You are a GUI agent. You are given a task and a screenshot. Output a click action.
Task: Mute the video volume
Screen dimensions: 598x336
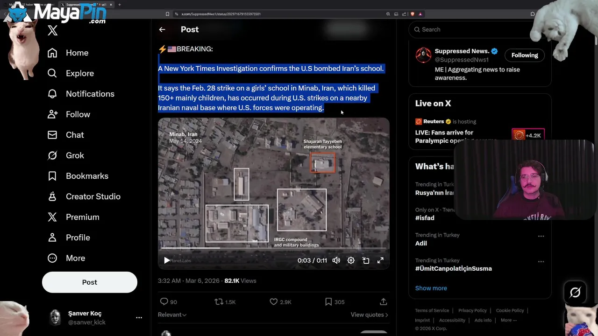click(x=336, y=260)
